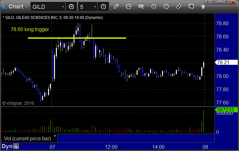Screen dimensions: 239x151
Task: Click the 12:00 time axis label
Action: [111, 147]
